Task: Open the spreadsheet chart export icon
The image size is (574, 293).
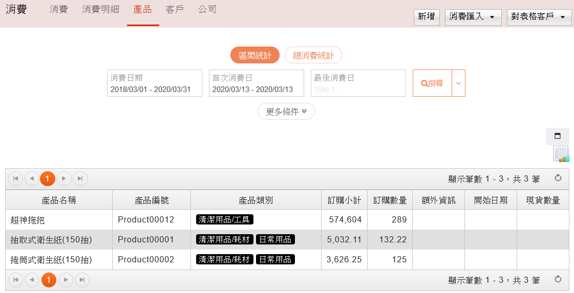Action: 561,154
